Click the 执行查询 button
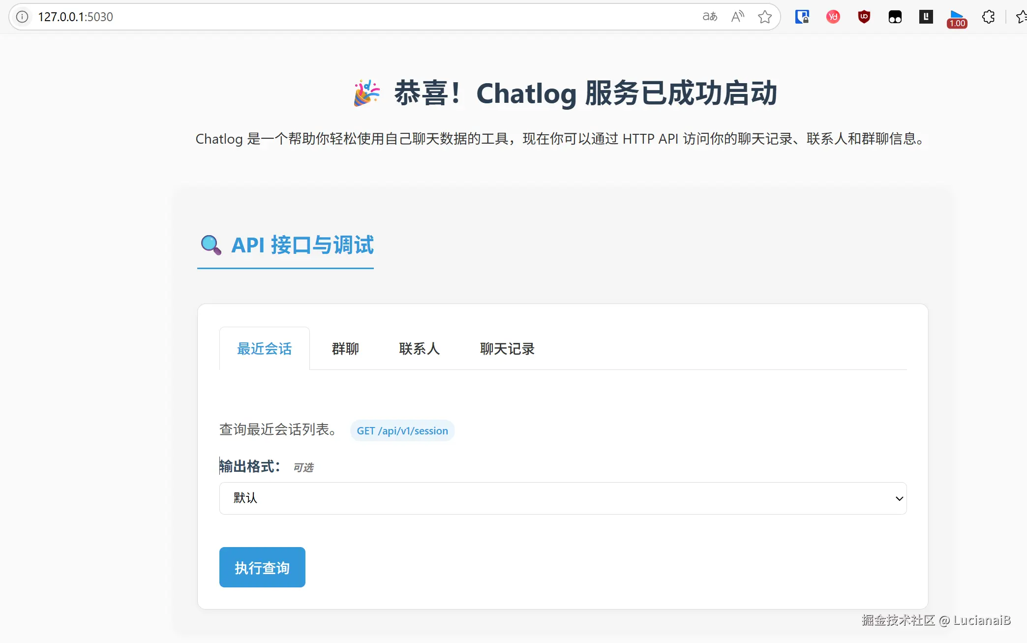Image resolution: width=1027 pixels, height=643 pixels. (262, 567)
